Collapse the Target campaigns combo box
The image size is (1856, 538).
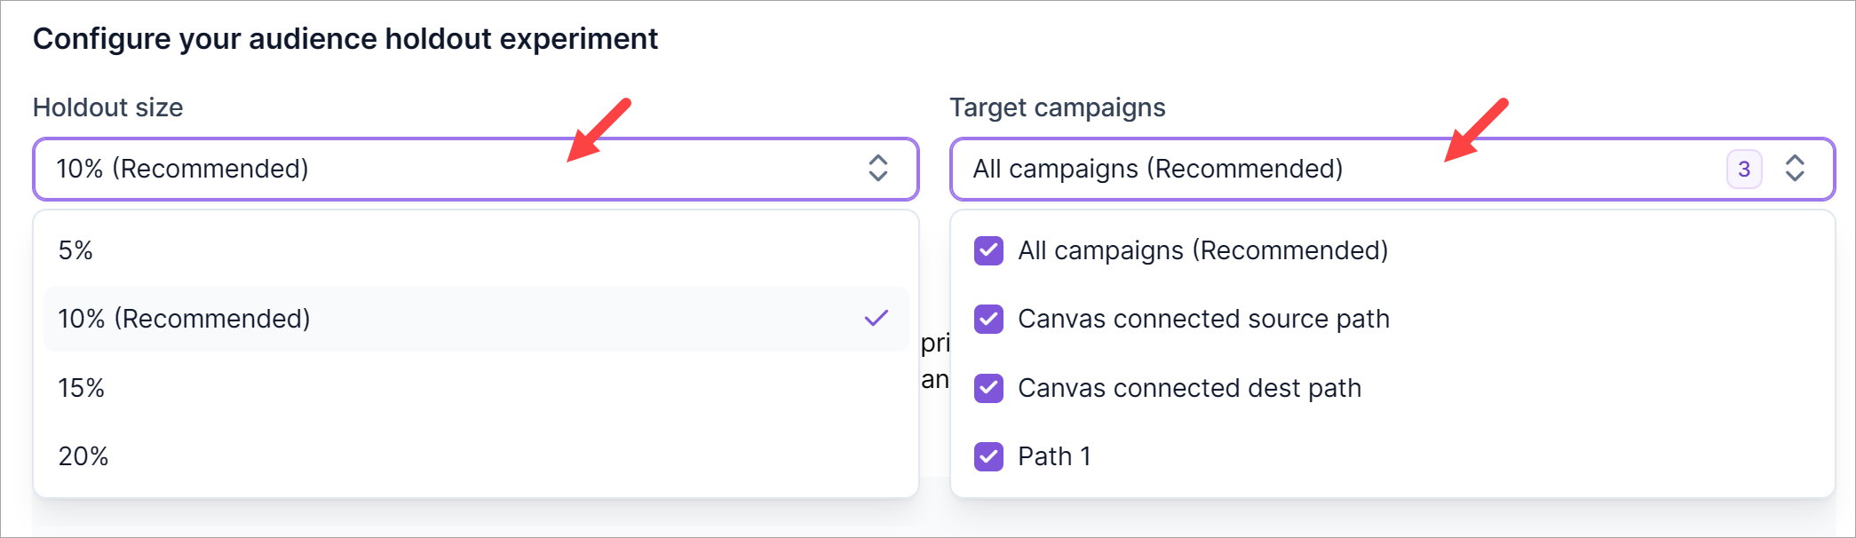click(x=1332, y=169)
